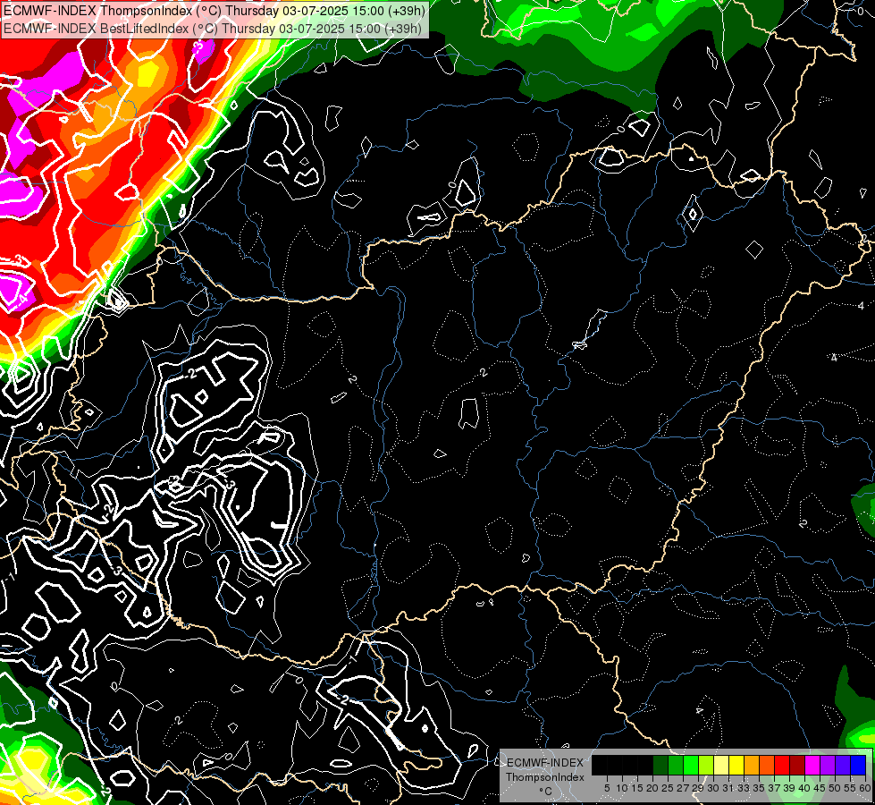Click the legend unit label '°C'
The width and height of the screenshot is (875, 805).
pos(546,792)
